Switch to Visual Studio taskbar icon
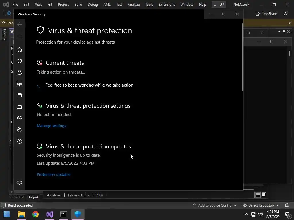The width and height of the screenshot is (294, 220). [50, 214]
